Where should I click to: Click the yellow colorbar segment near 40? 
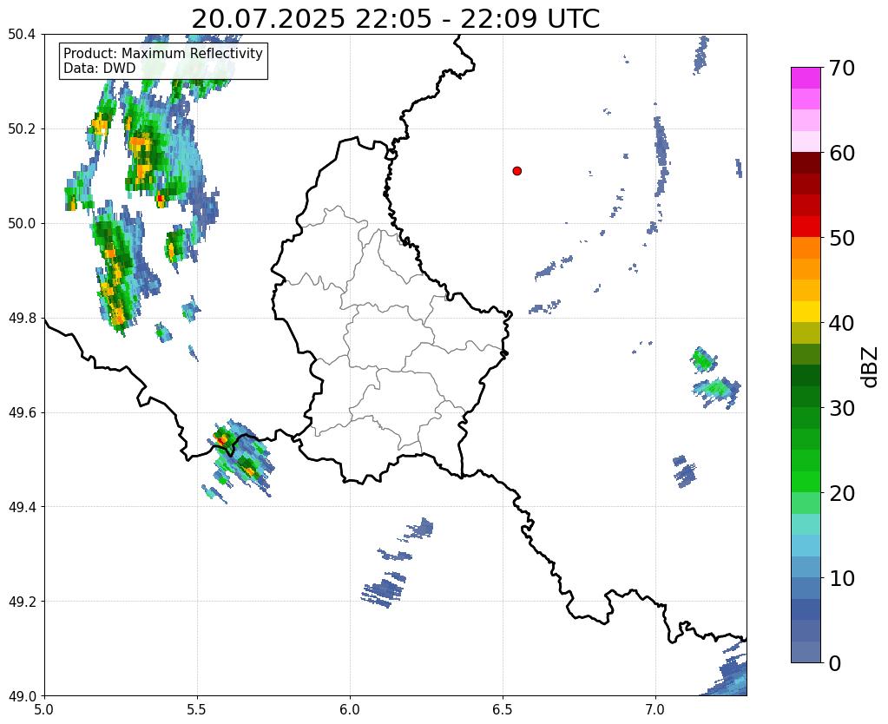pyautogui.click(x=806, y=312)
